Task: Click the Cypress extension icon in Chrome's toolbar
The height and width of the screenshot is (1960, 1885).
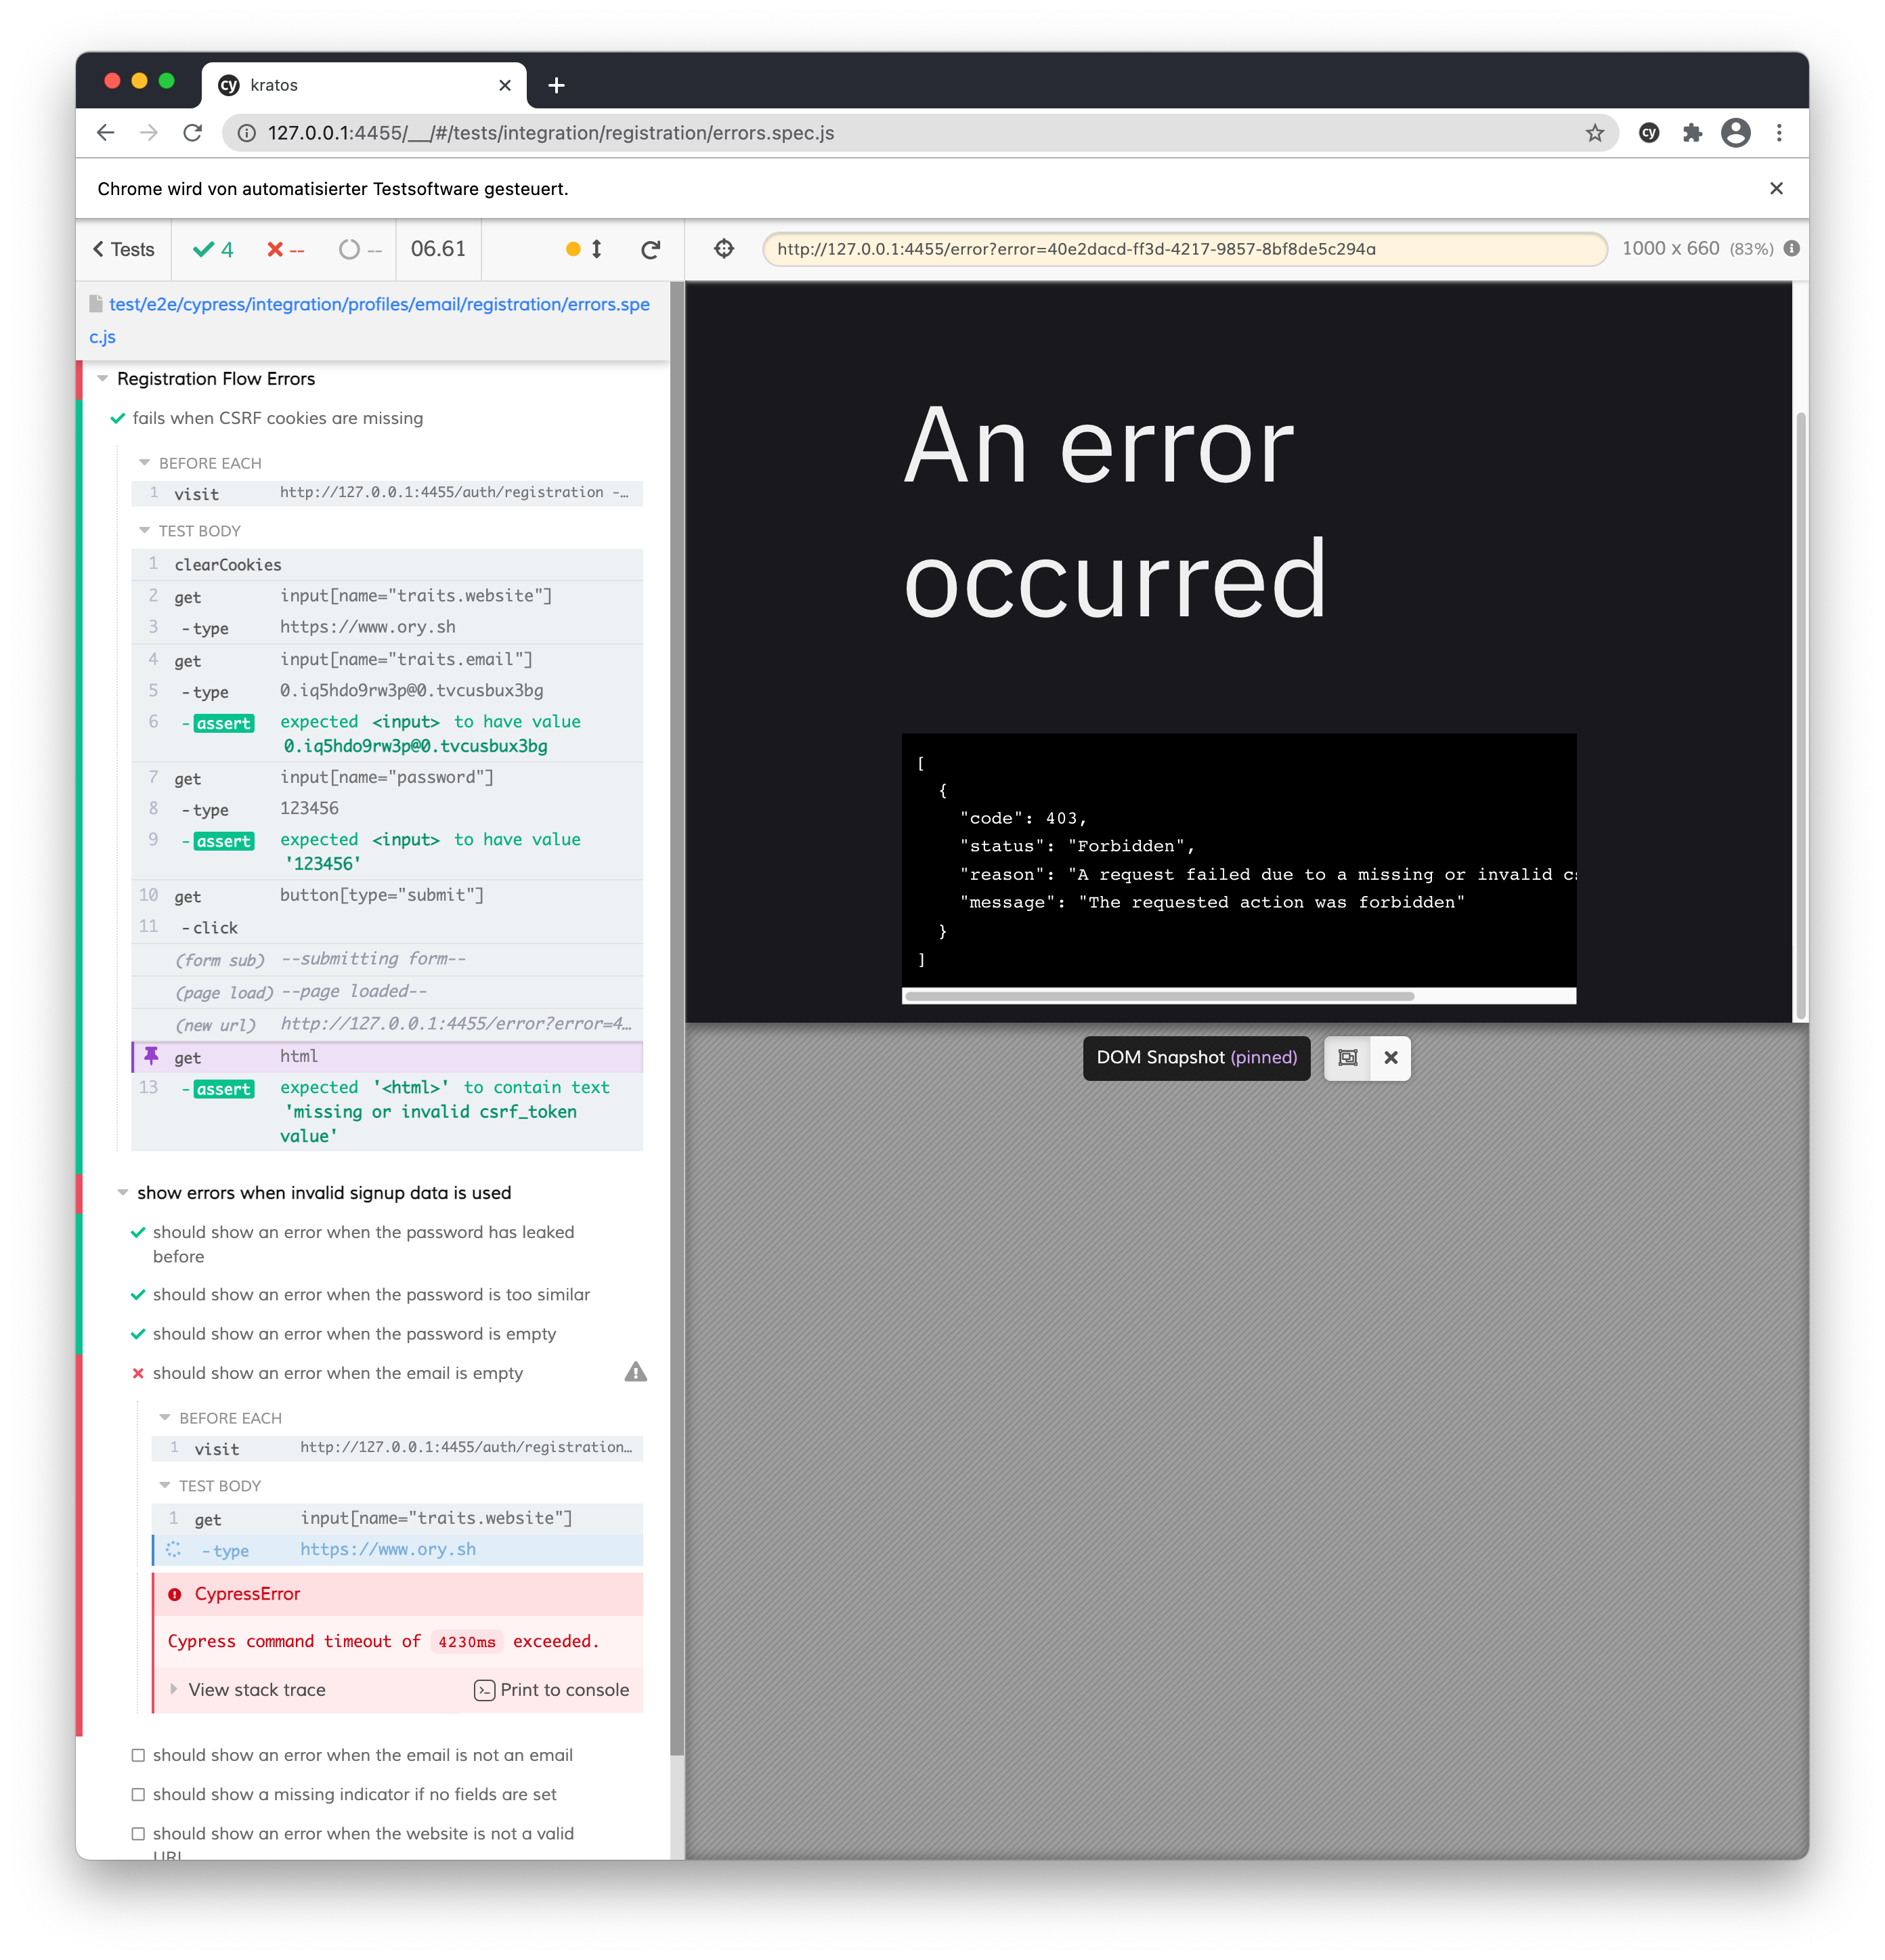Action: click(1649, 132)
